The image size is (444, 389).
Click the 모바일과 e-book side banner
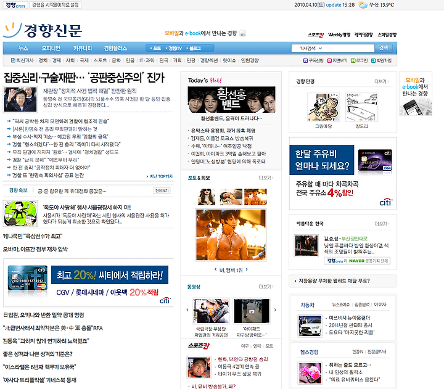pos(416,94)
